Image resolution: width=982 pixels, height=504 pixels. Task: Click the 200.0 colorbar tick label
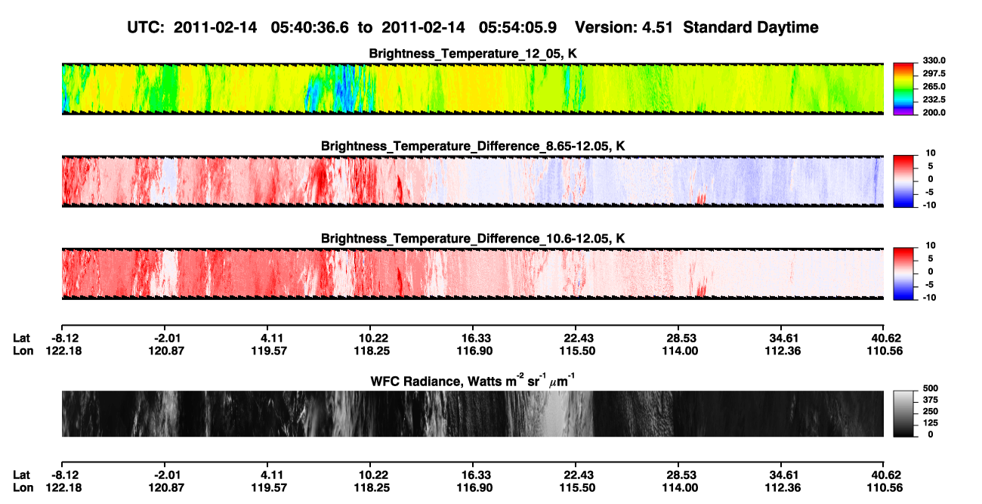(934, 112)
